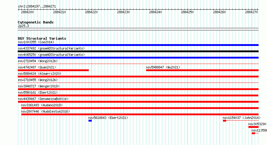
Task: Click ruler position 2884200
Action: pos(27,12)
